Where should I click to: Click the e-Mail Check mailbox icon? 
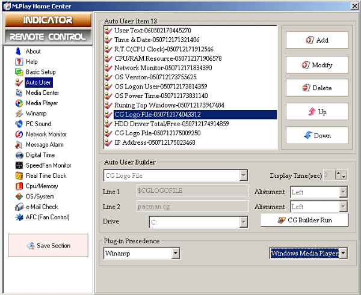[19, 207]
